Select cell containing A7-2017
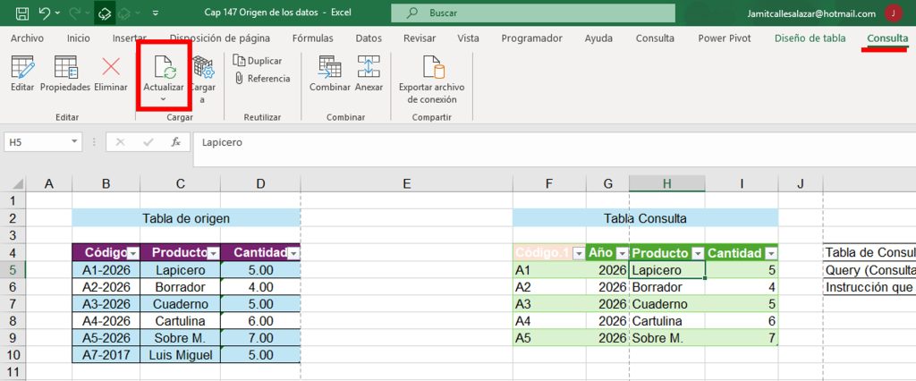The width and height of the screenshot is (916, 381). pyautogui.click(x=106, y=355)
